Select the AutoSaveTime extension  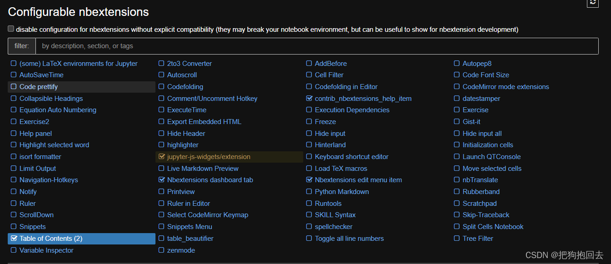click(x=41, y=75)
